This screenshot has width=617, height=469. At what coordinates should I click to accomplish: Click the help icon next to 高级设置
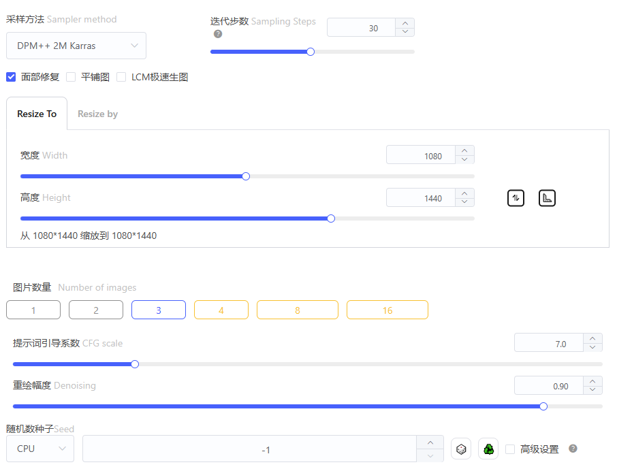[x=573, y=448]
